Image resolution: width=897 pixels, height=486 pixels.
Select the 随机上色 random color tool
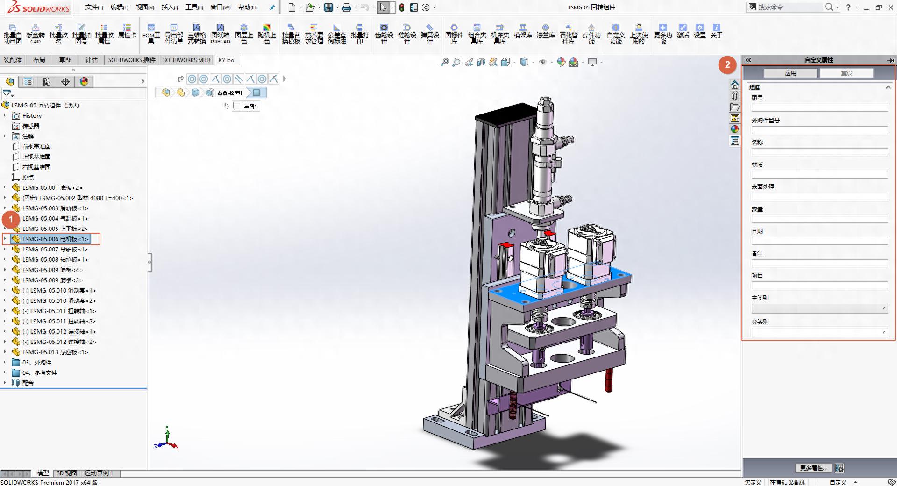[x=267, y=34]
